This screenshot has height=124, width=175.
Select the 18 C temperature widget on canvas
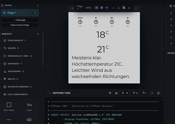point(102,34)
